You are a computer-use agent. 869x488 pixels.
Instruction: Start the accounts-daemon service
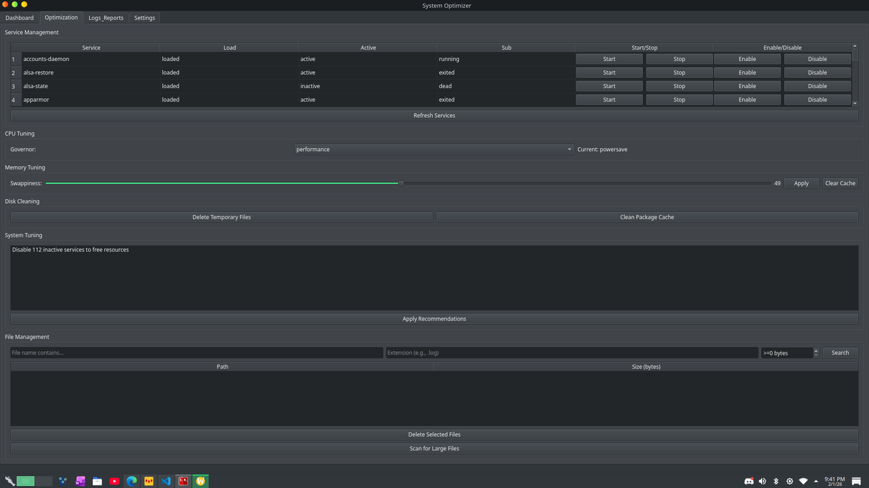tap(609, 59)
